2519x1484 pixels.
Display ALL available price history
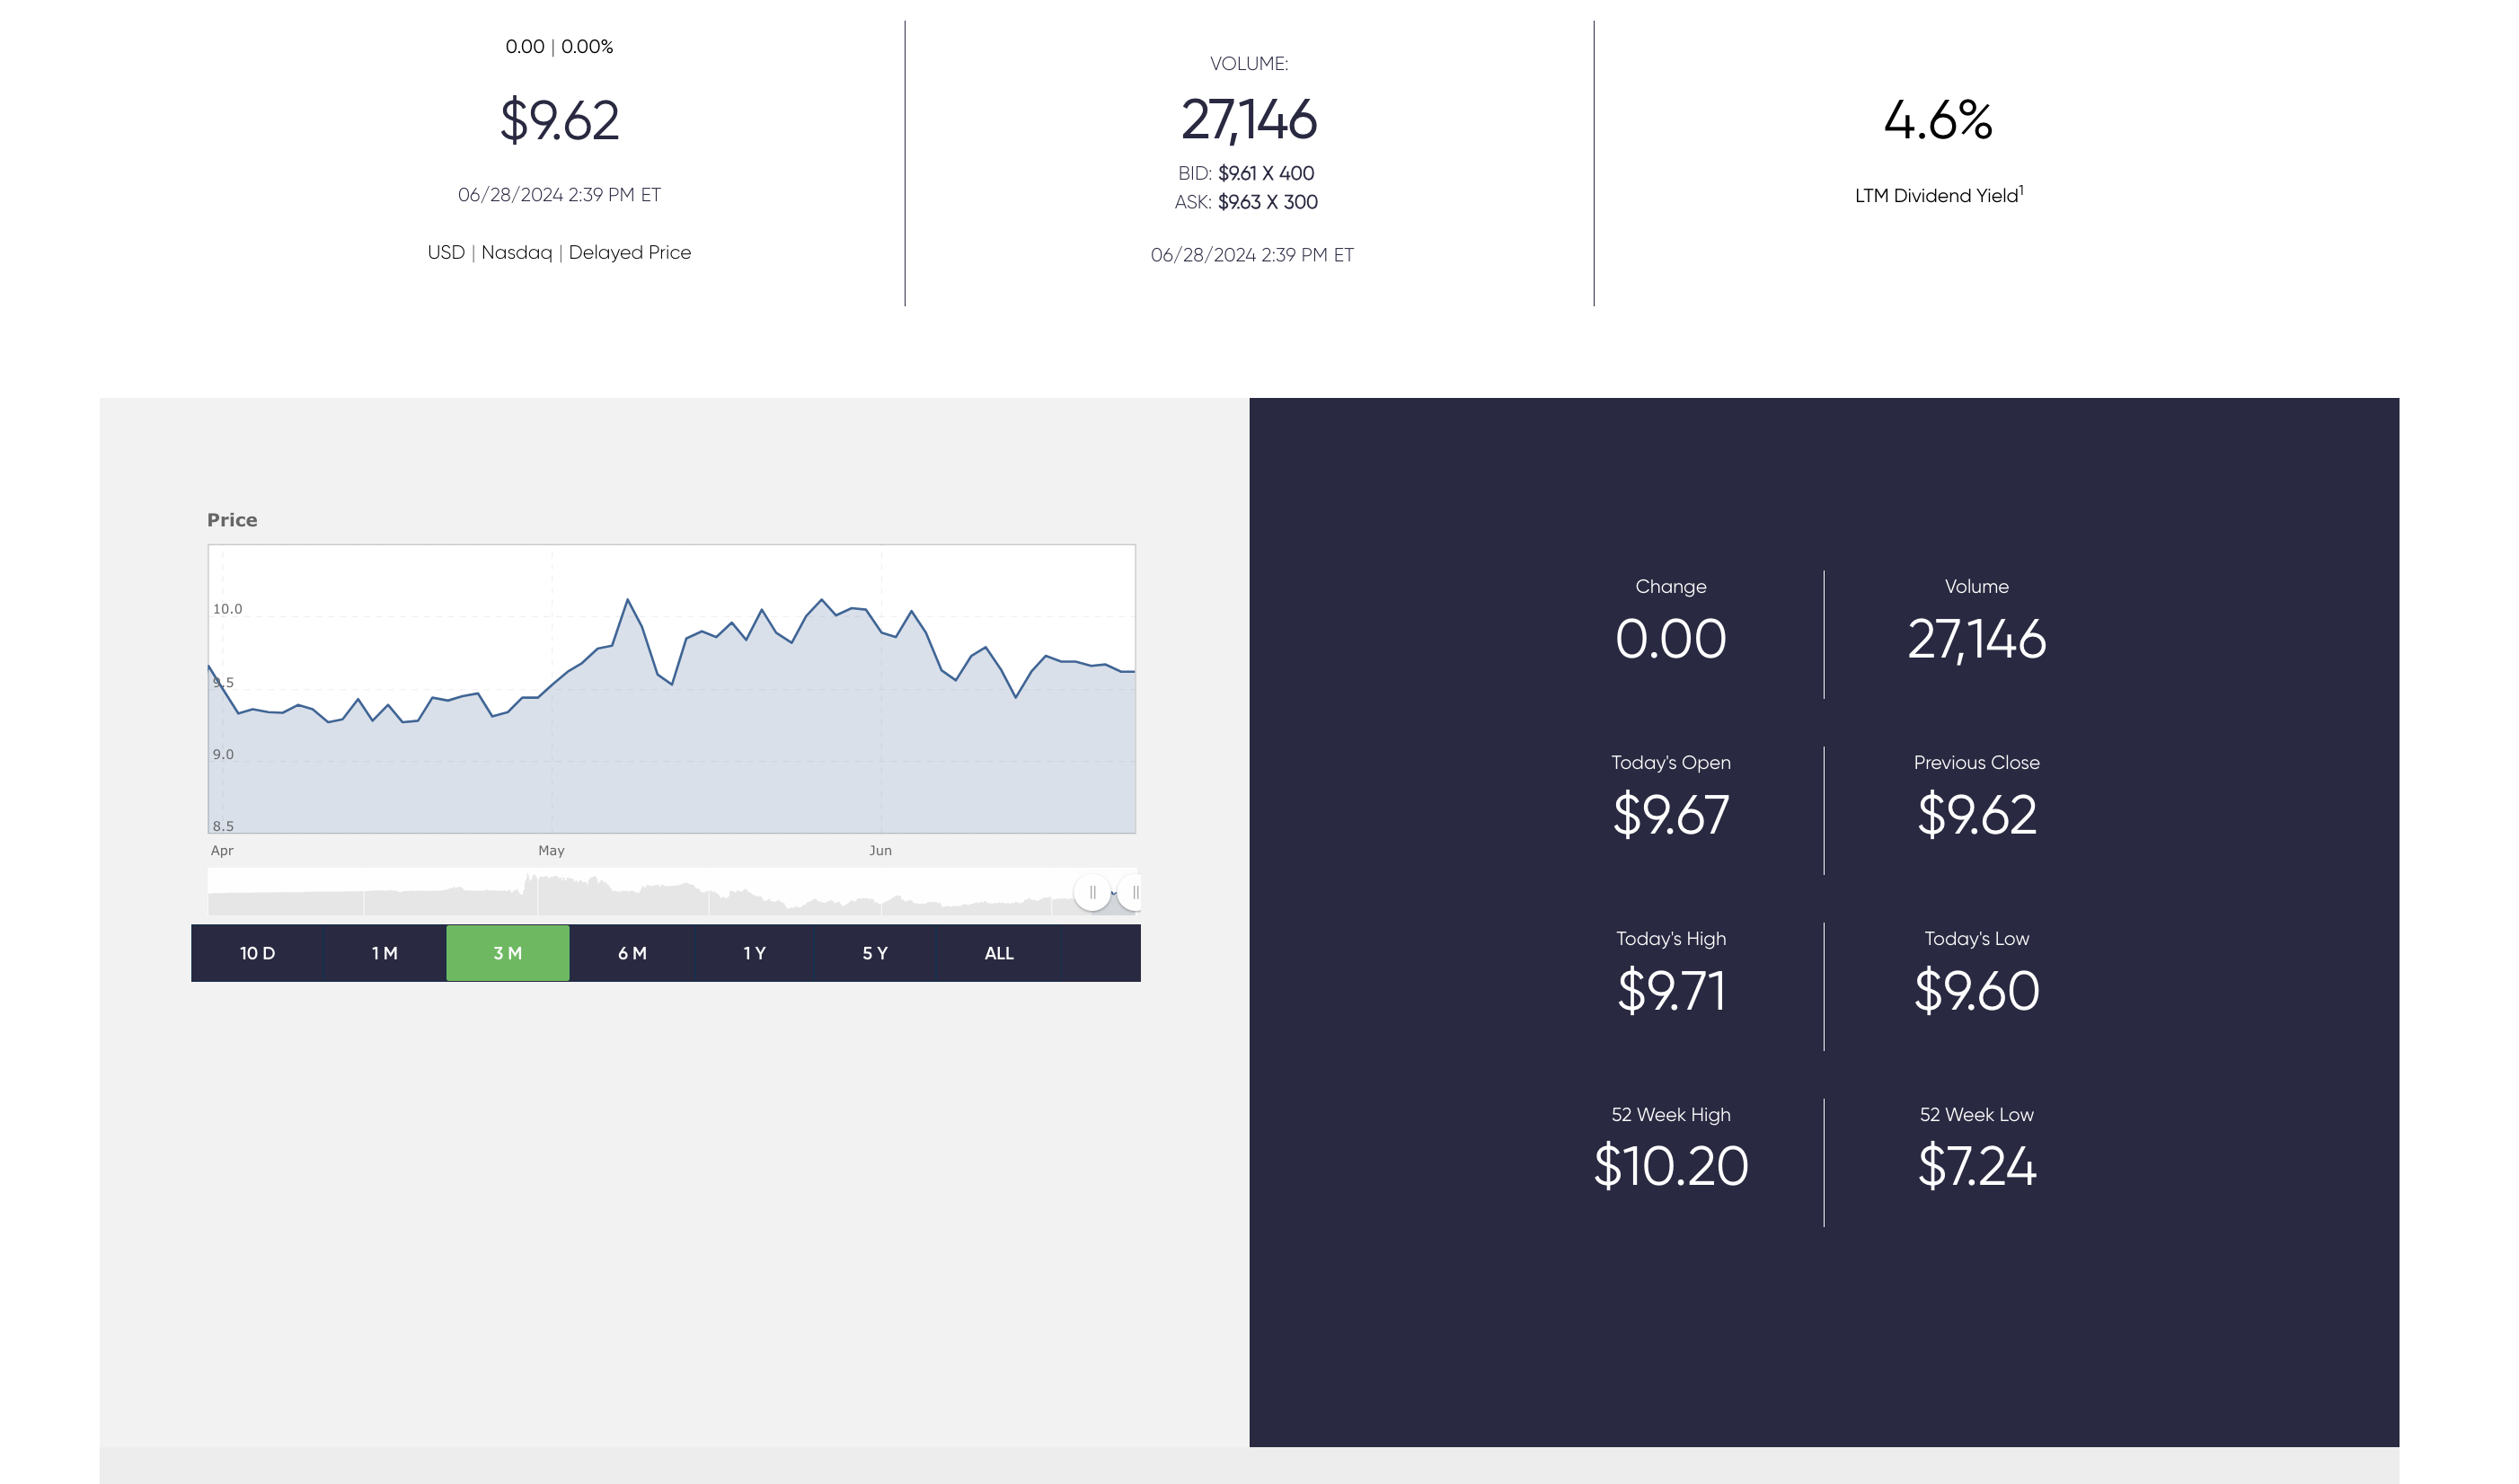click(x=998, y=953)
